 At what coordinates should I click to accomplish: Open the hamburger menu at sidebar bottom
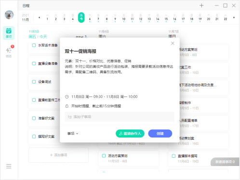9,166
